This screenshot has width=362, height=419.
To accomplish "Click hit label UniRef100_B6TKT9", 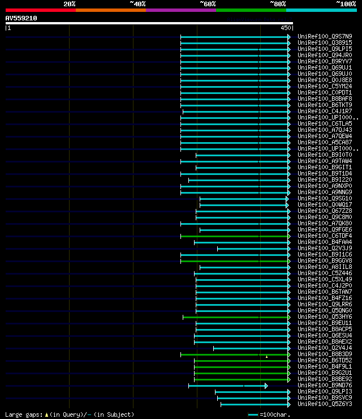I will click(x=325, y=105).
